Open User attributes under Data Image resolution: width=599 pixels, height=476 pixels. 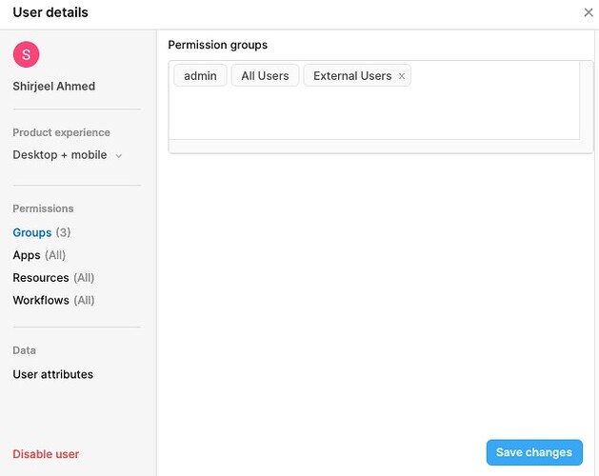[x=52, y=374]
